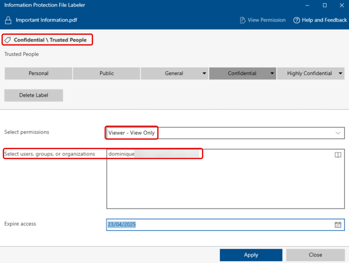The height and width of the screenshot is (263, 349).
Task: Open the Select permissions dropdown
Action: (x=225, y=133)
